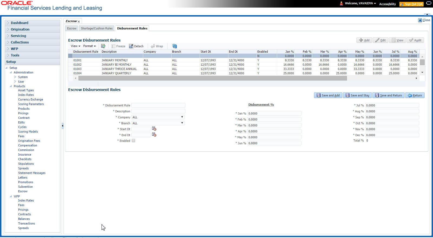Close the Escrow page tab with its x
The width and height of the screenshot is (433, 238).
[x=79, y=21]
